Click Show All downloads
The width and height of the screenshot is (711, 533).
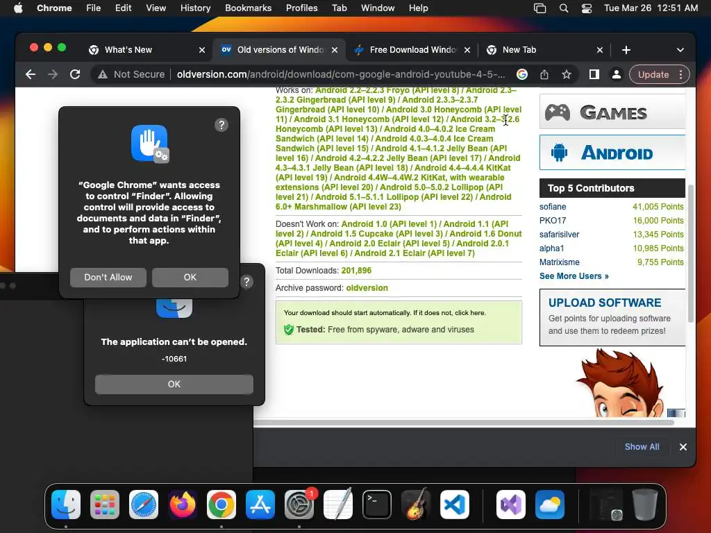point(642,447)
